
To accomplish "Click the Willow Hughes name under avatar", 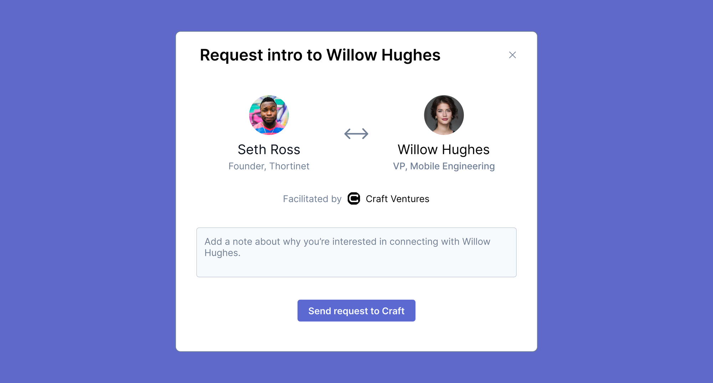I will [443, 150].
